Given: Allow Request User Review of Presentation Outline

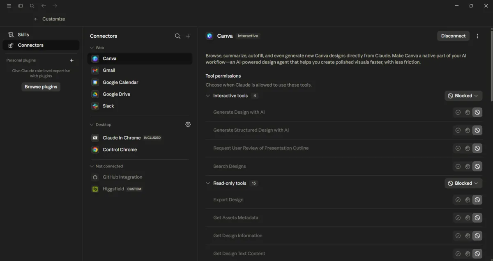Looking at the screenshot, I should [x=458, y=148].
